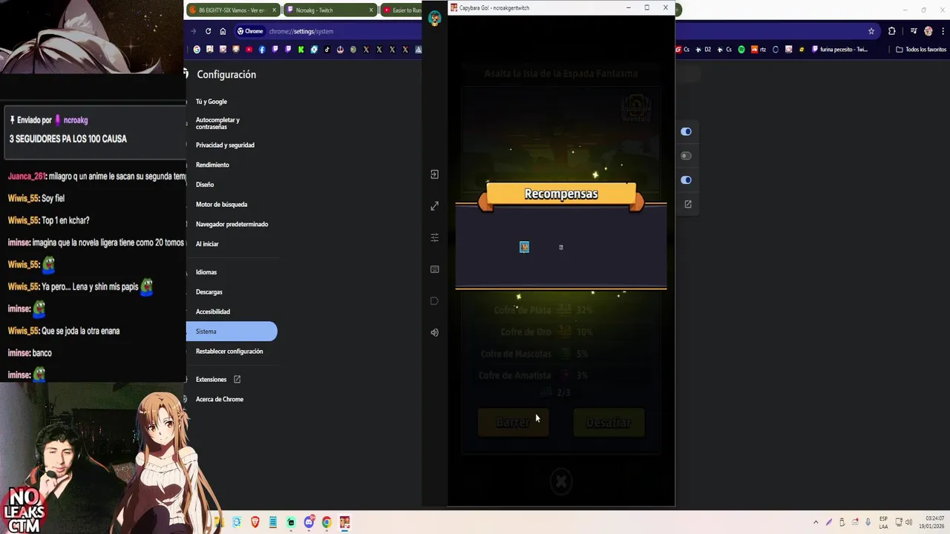Screen dimensions: 950x534
Task: Click the Desafiar button in Capybara Go
Action: [x=609, y=422]
